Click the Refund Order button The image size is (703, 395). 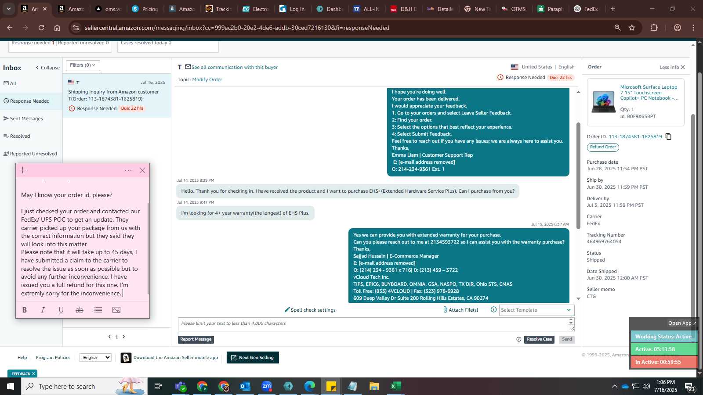click(x=603, y=147)
